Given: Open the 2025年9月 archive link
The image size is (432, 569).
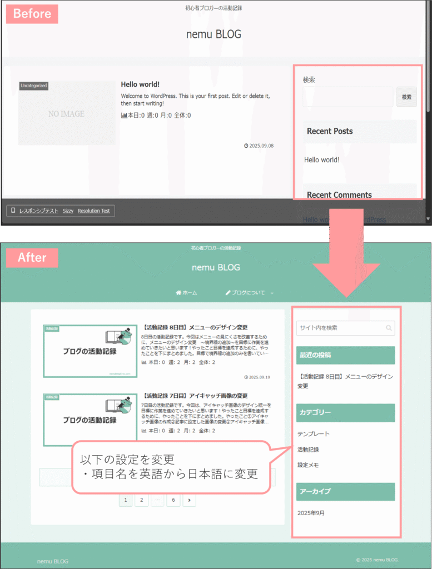Looking at the screenshot, I should point(311,513).
